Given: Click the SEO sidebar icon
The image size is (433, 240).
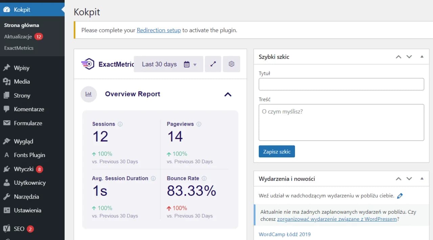Looking at the screenshot, I should (x=7, y=229).
